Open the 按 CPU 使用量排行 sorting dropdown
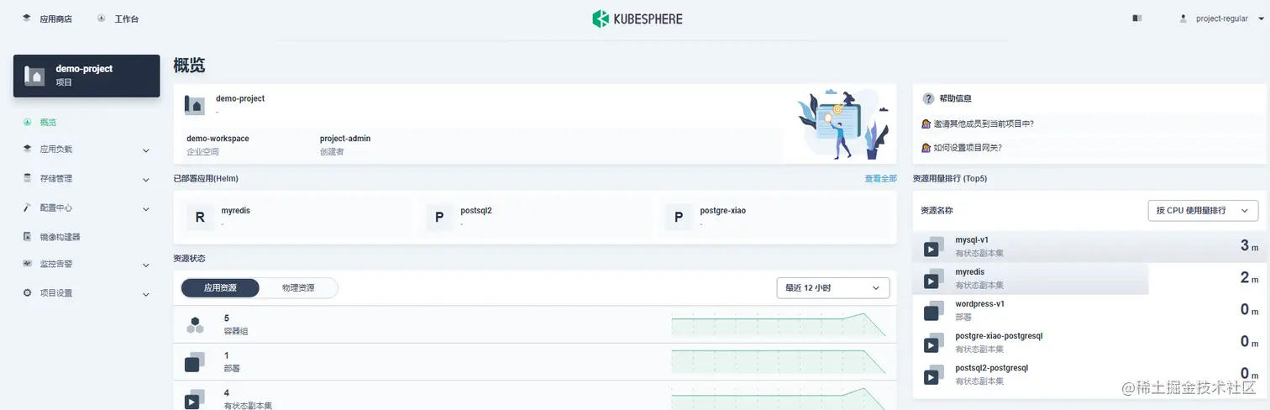 (1203, 210)
